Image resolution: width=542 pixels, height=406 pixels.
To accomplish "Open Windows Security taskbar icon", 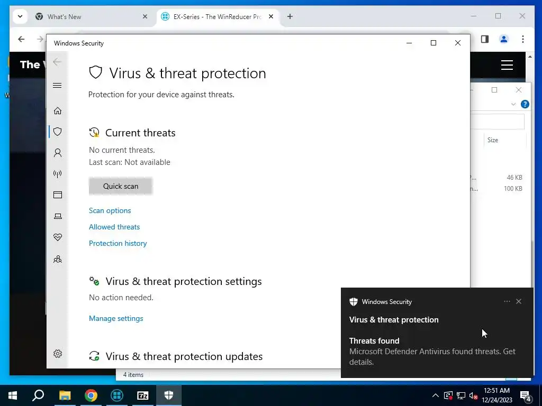I will point(169,395).
